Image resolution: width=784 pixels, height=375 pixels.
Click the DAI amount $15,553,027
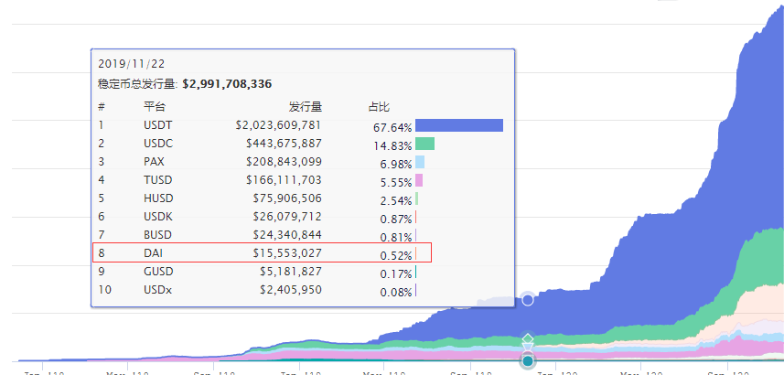[x=287, y=253]
